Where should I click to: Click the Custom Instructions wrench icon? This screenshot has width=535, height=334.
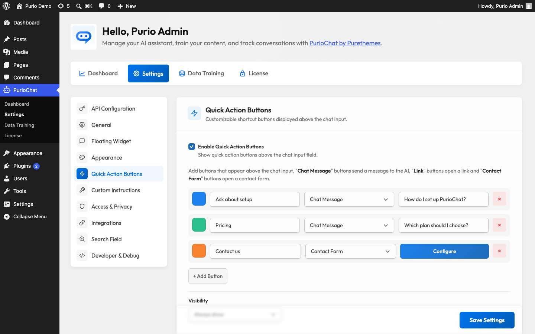click(x=82, y=190)
